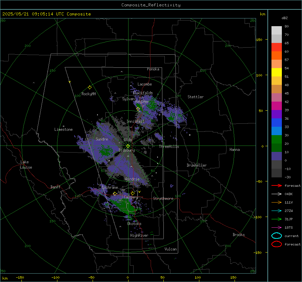Screen dimensions: 302x282
Task: Click the yellow diamond marker below Cochrane
Action: (115, 193)
